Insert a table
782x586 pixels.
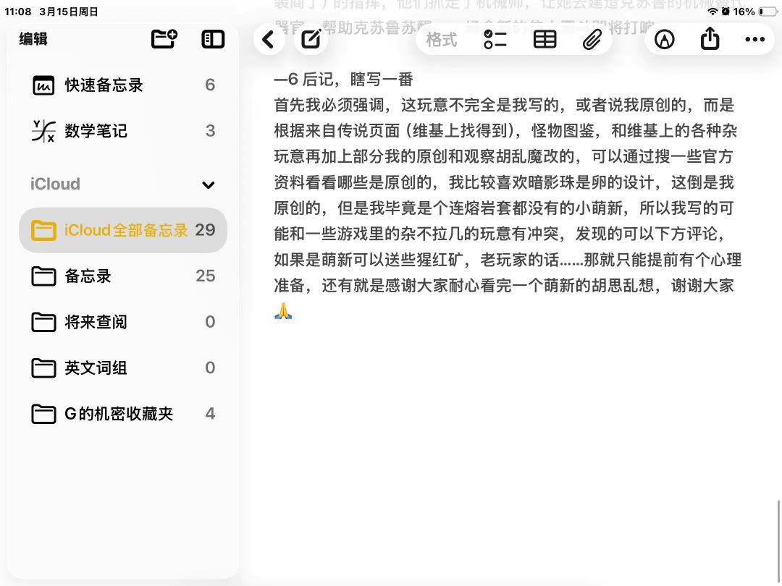point(545,39)
